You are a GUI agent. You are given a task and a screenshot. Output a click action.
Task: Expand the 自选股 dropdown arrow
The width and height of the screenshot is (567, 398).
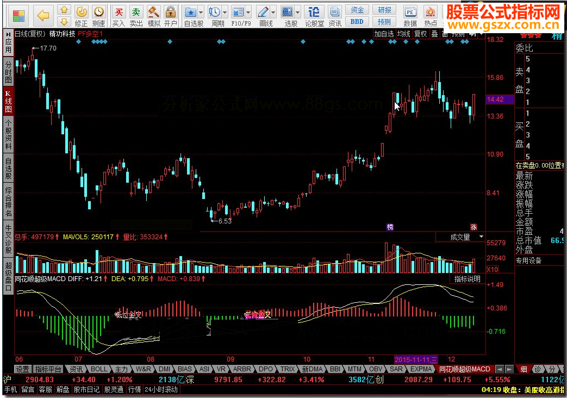tap(201, 13)
